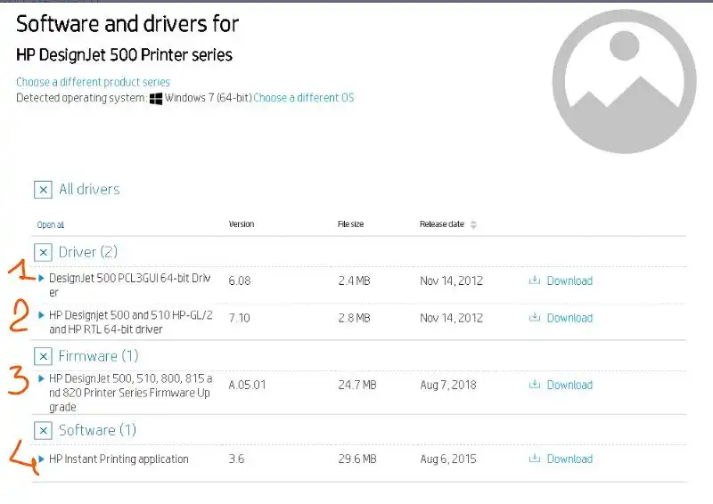Click download icon for Firmware Upgrade row
Viewport: 713px width, 504px height.
point(535,385)
